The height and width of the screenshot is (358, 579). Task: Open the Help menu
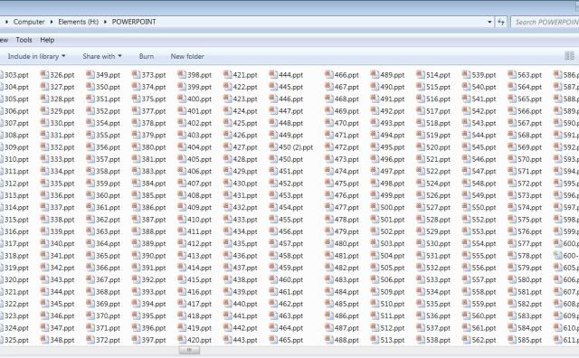click(x=47, y=40)
